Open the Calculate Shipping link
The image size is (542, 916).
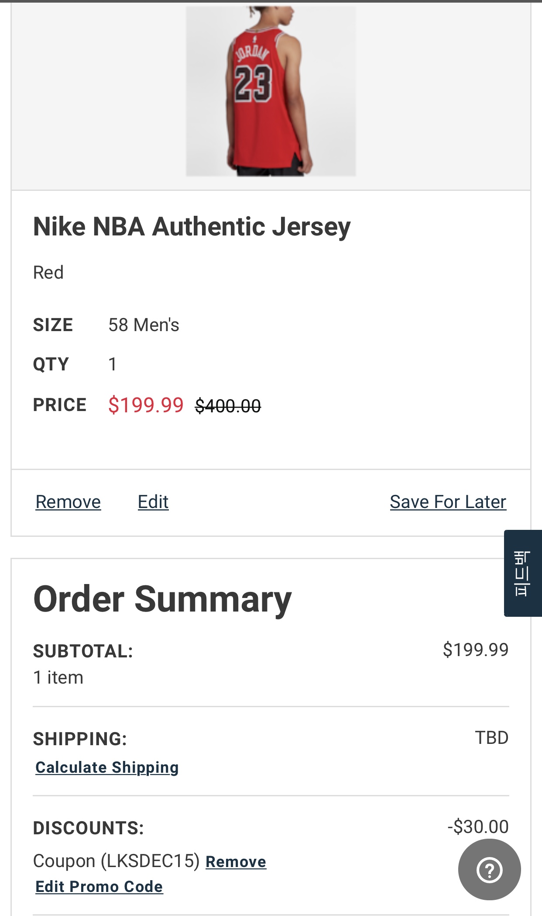(107, 767)
